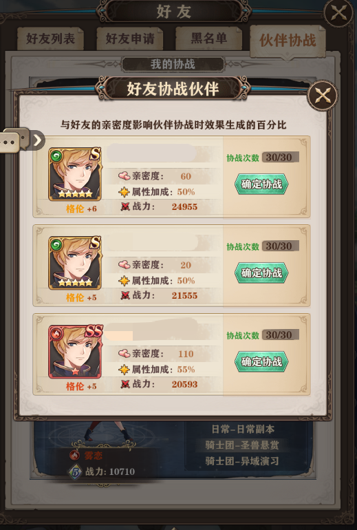The width and height of the screenshot is (357, 530).
Task: Click the red fire element icon on SS portrait
Action: tap(56, 333)
